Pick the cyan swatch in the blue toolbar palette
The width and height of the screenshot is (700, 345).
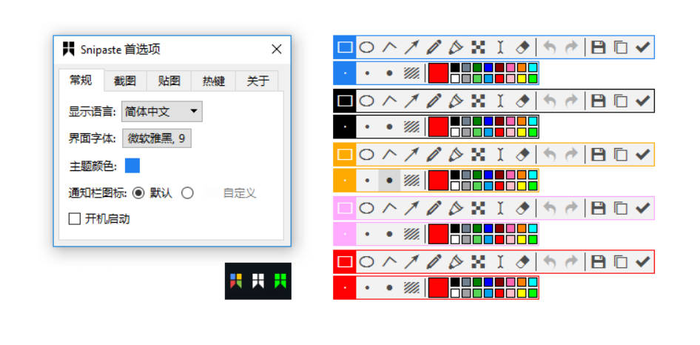533,68
